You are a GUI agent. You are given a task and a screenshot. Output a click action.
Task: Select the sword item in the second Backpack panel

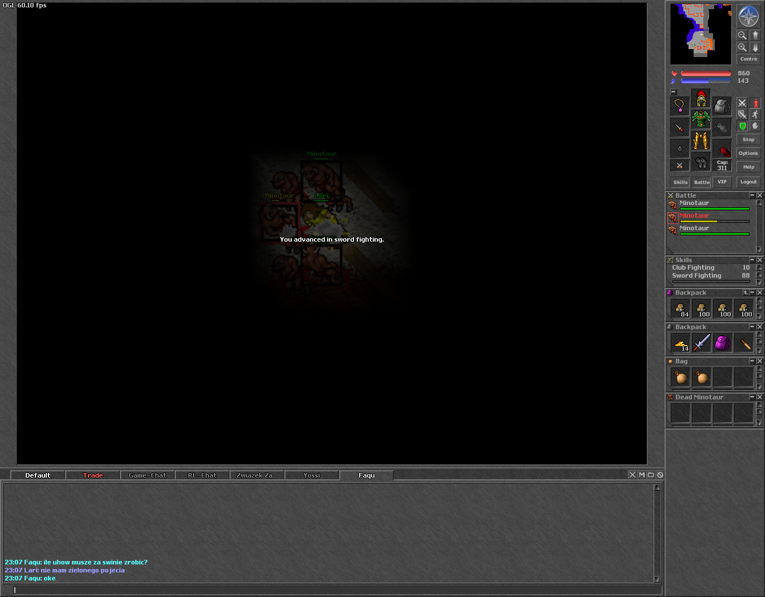[702, 343]
